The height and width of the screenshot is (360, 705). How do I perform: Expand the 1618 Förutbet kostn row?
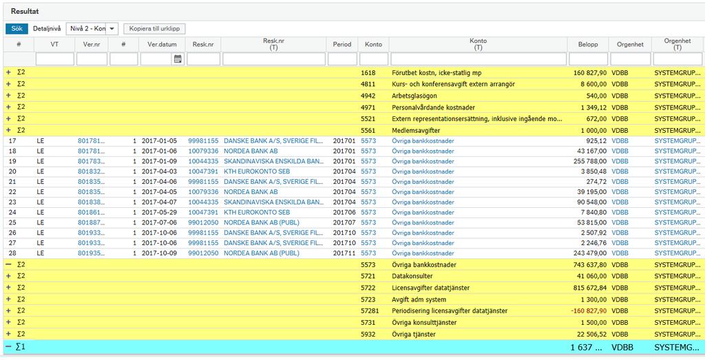[8, 72]
